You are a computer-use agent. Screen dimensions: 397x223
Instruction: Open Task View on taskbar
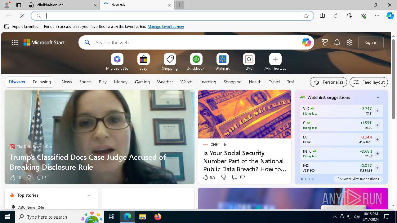click(112, 217)
